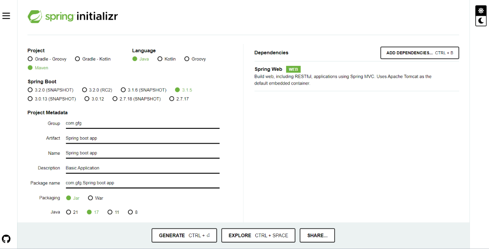Click the Project Metadata heading

pyautogui.click(x=47, y=113)
